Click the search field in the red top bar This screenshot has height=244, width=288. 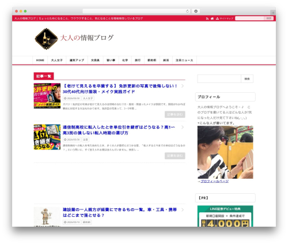point(249,18)
